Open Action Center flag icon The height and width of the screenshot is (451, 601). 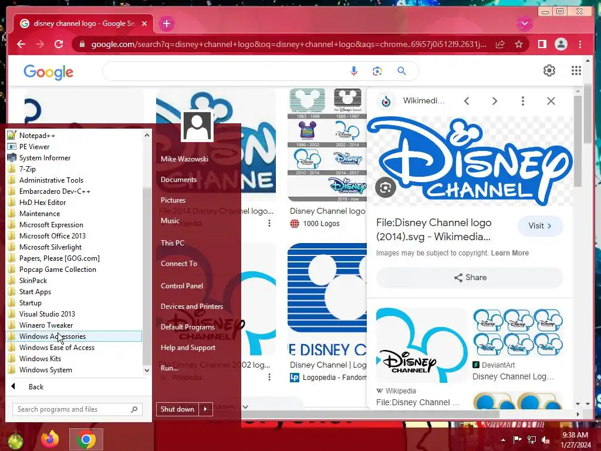point(517,439)
